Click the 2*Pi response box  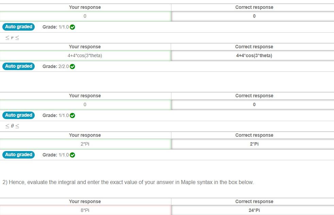click(85, 144)
